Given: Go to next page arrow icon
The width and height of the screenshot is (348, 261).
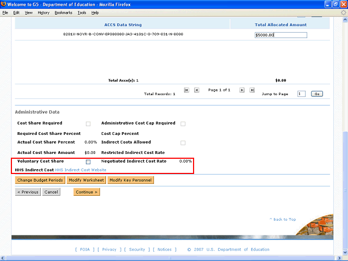Looking at the screenshot, I should 242,90.
